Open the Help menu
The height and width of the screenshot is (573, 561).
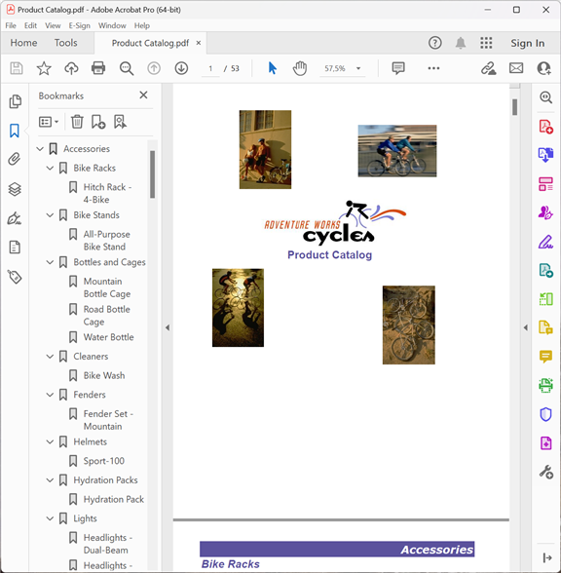(x=142, y=25)
